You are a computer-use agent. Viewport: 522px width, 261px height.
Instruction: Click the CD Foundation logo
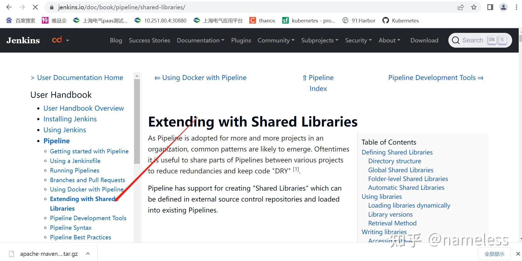point(57,40)
